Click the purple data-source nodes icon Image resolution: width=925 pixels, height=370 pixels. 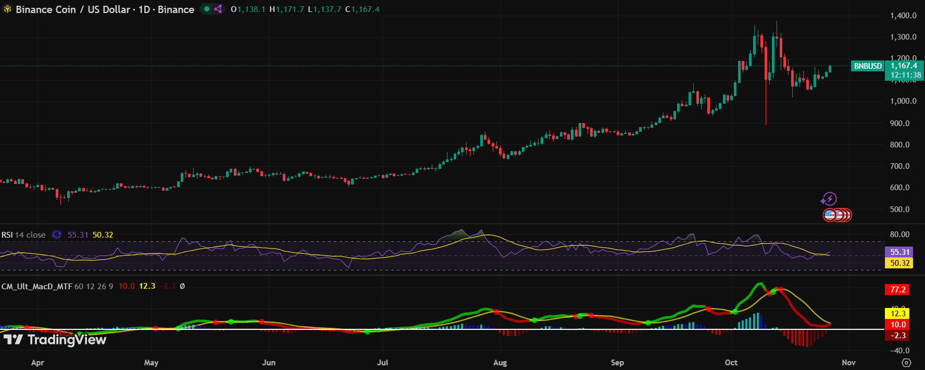tap(218, 9)
